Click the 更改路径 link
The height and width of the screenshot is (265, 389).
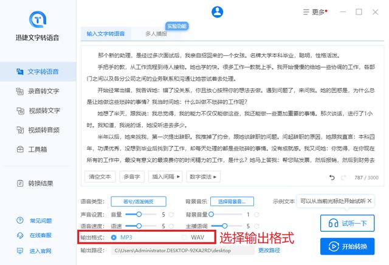(269, 250)
